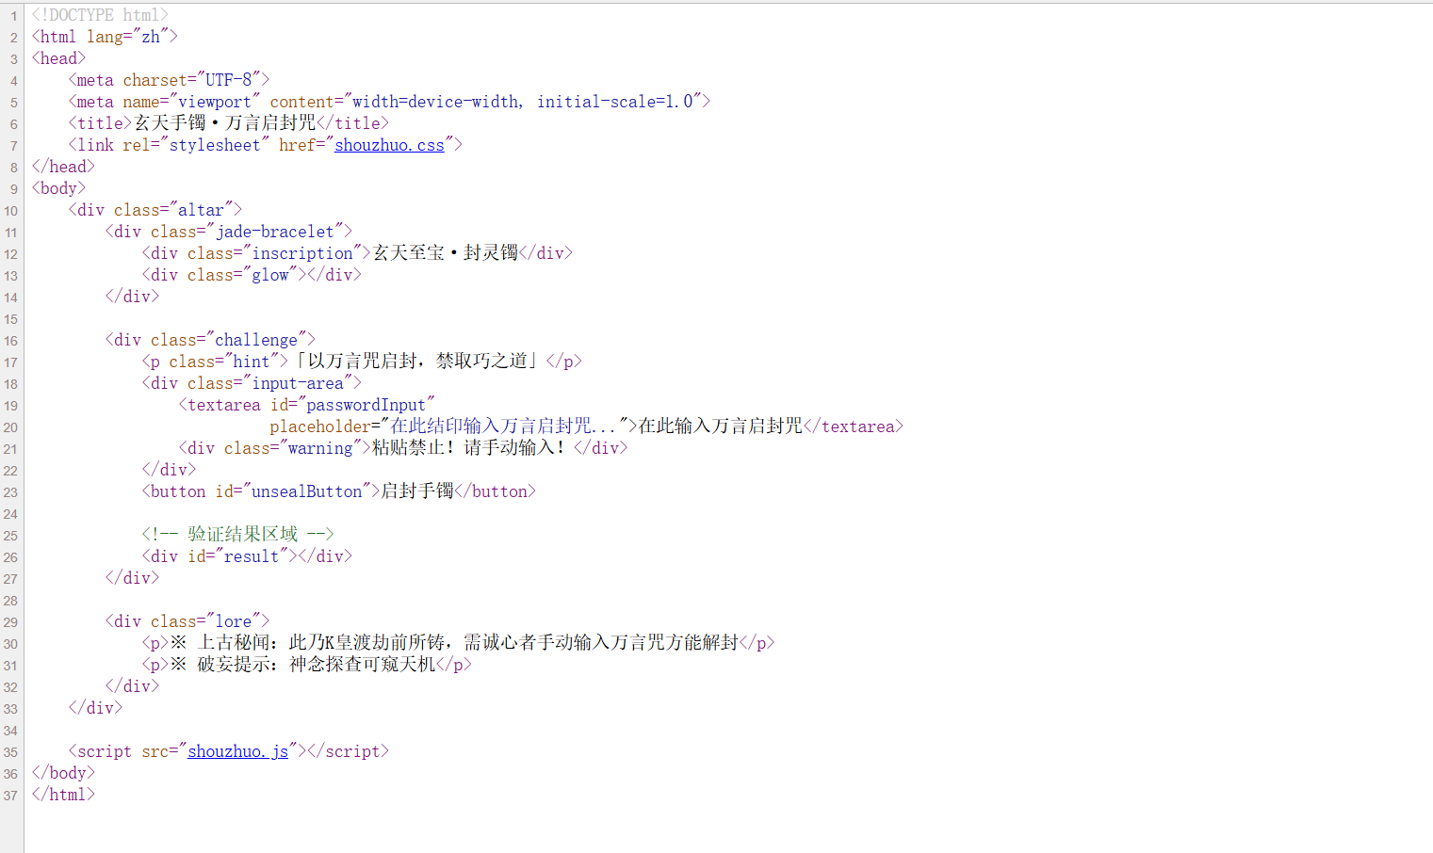This screenshot has width=1433, height=853.
Task: Click the warning text 粘贴禁止！请手动输入！
Action: click(x=468, y=448)
